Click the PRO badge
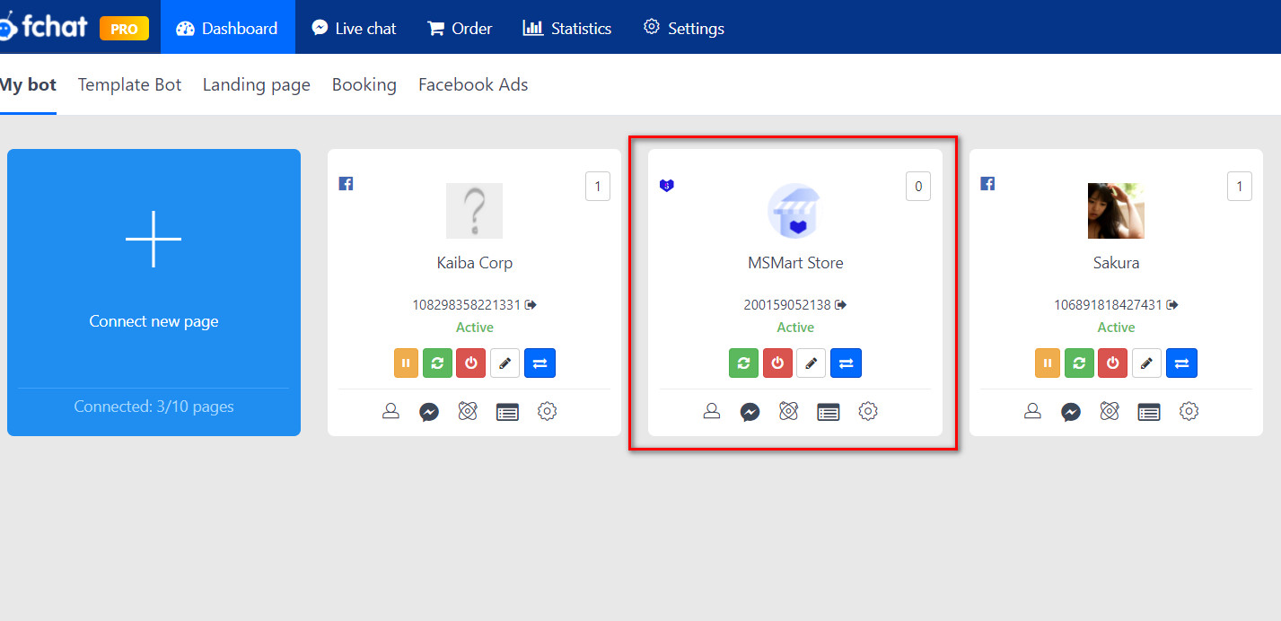This screenshot has width=1281, height=621. click(x=124, y=29)
